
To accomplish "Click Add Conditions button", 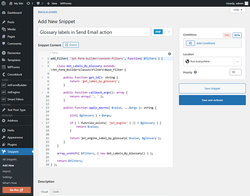I will (212, 43).
